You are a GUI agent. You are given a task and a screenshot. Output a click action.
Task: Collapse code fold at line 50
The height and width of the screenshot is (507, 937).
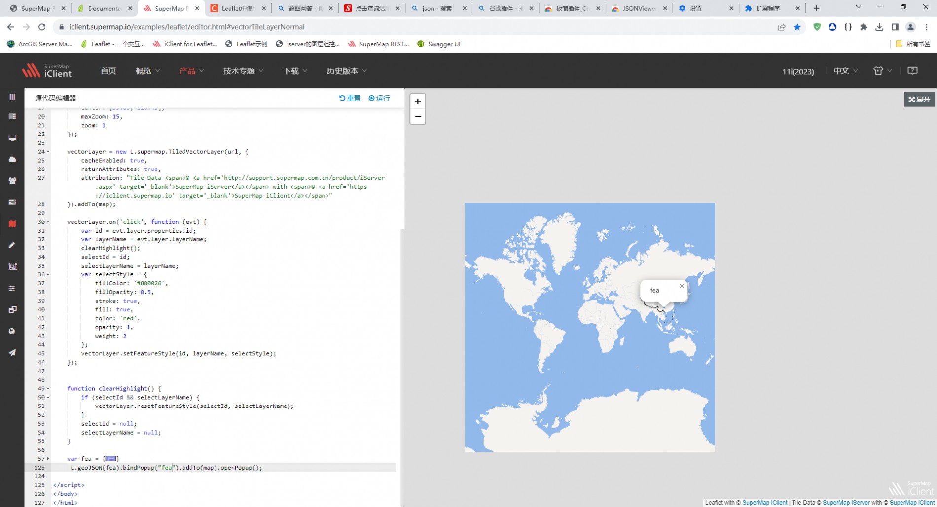tap(48, 398)
